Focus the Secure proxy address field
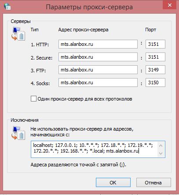This screenshot has height=195, width=179. (x=98, y=57)
